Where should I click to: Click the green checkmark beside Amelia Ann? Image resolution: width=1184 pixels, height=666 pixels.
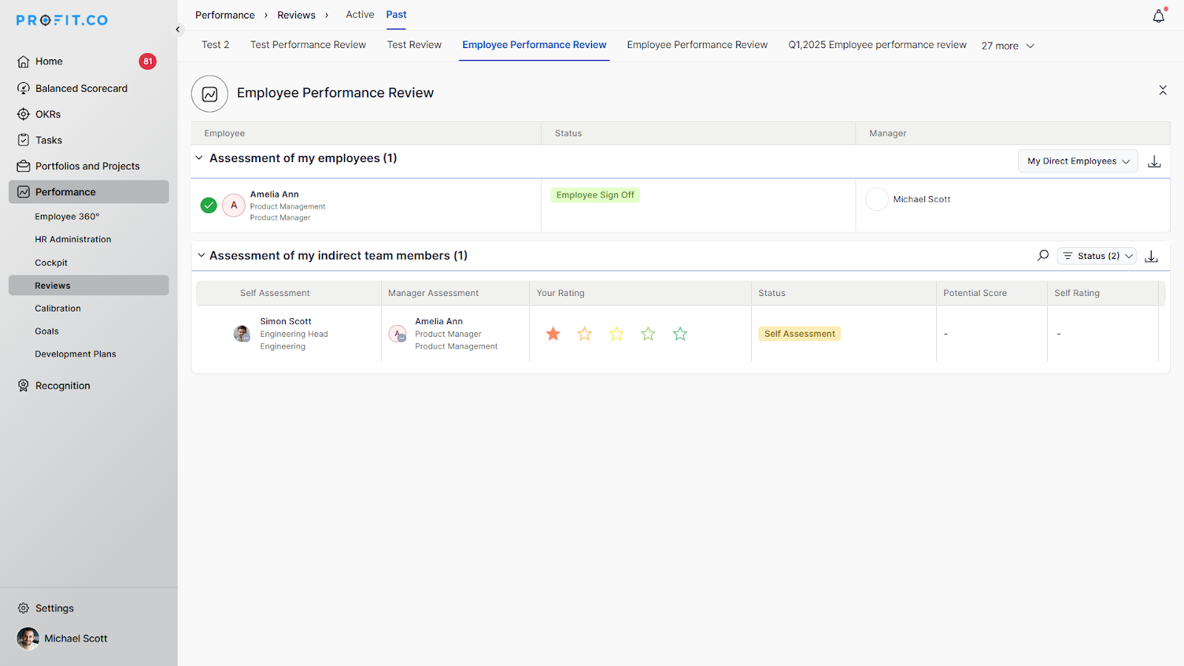pos(209,206)
